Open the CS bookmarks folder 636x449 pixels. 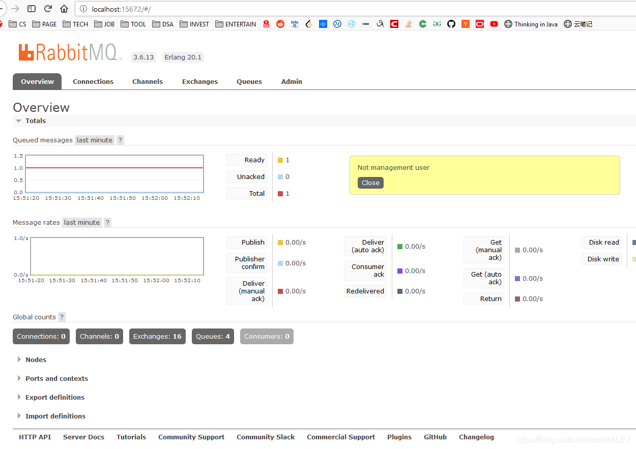tap(17, 24)
